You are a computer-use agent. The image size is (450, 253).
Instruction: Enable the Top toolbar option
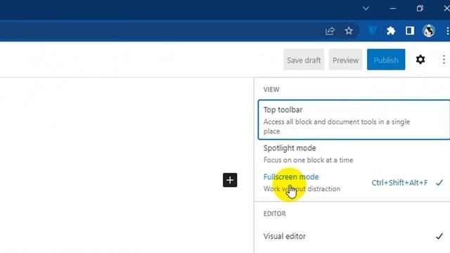[x=354, y=120]
